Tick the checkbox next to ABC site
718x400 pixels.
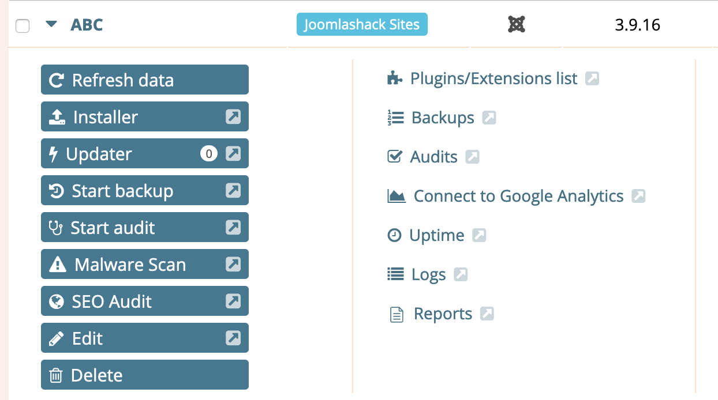[23, 26]
